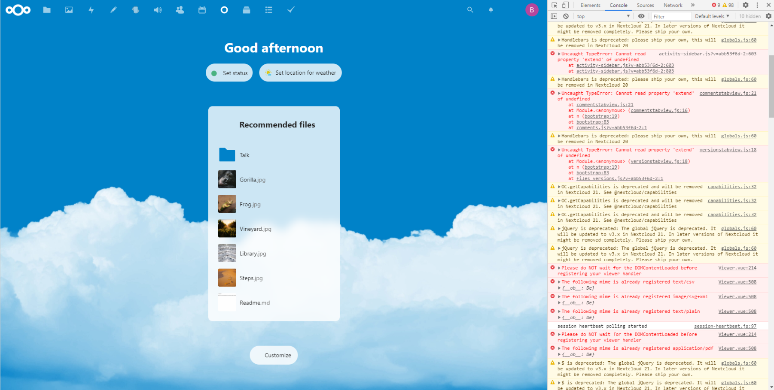Toggle device toolbar in DevTools
This screenshot has width=774, height=390.
click(565, 5)
